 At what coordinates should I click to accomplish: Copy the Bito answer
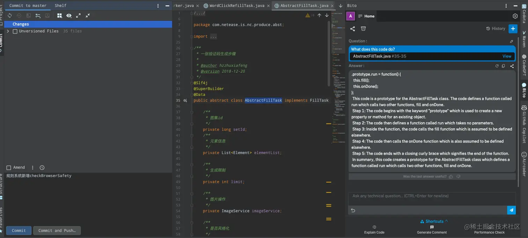[x=503, y=66]
